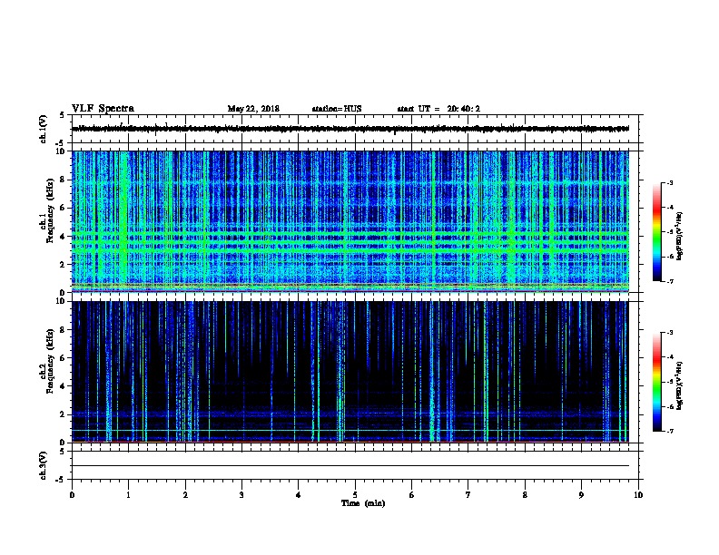This screenshot has height=555, width=719.
Task: Click the "5" tick on the time axis
Action: (355, 495)
